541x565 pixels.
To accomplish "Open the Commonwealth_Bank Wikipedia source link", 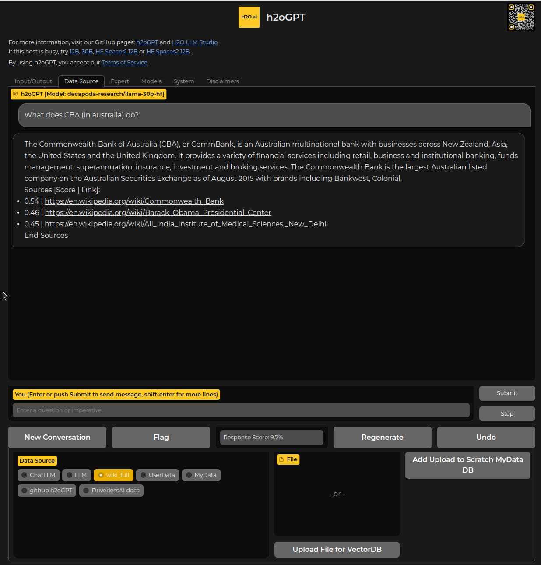I will pos(134,201).
